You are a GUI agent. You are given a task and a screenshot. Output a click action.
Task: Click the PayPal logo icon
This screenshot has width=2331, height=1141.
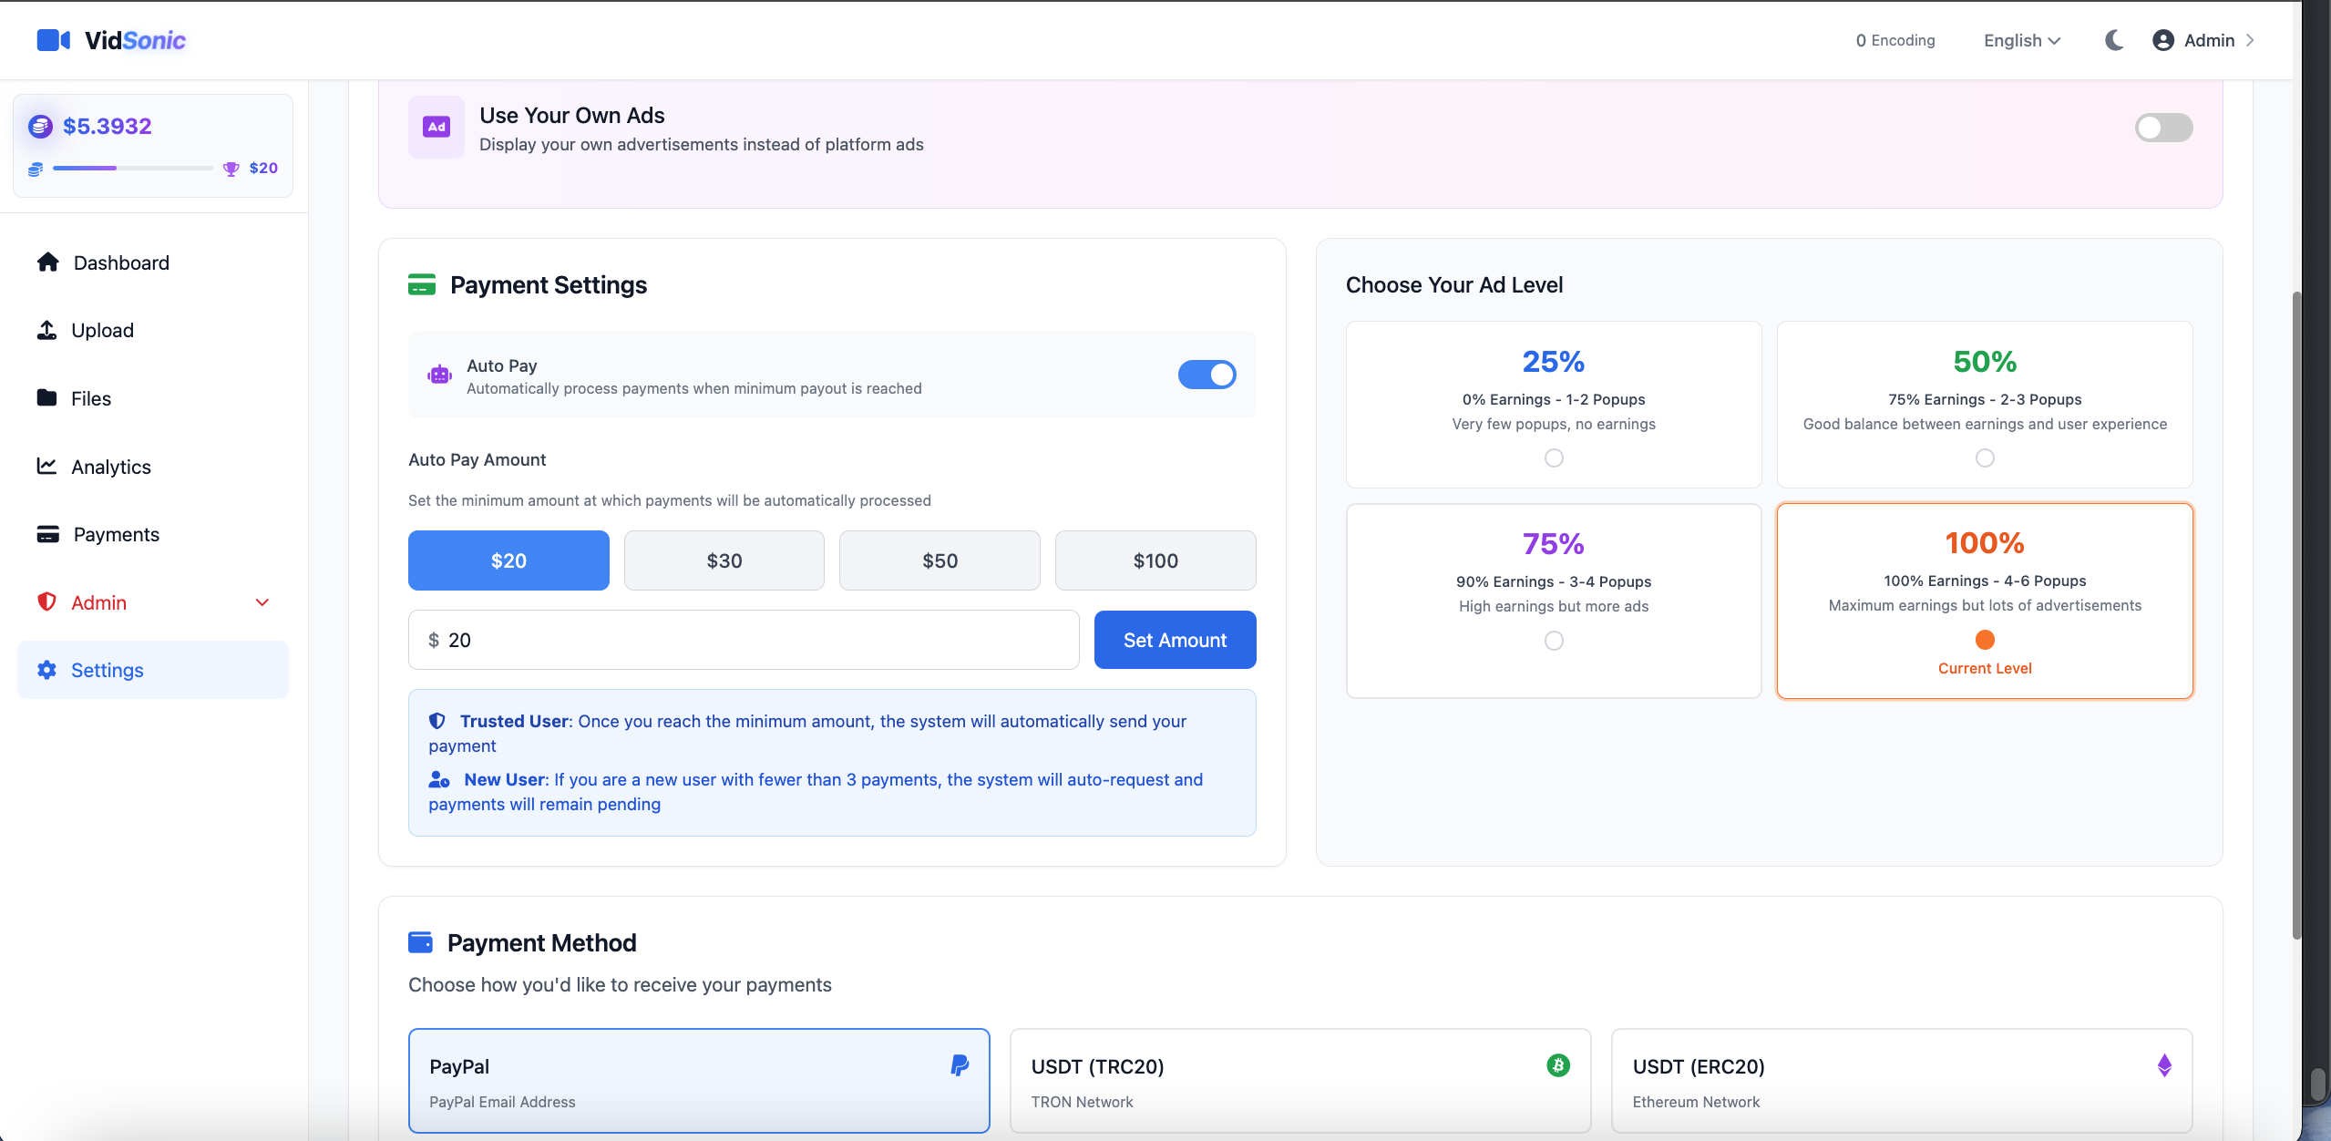coord(959,1065)
